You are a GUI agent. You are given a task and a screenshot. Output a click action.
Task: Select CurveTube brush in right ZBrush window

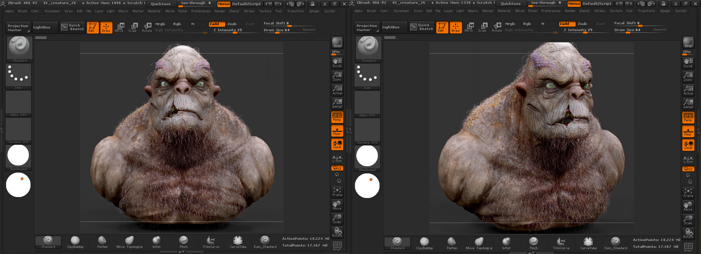(588, 243)
